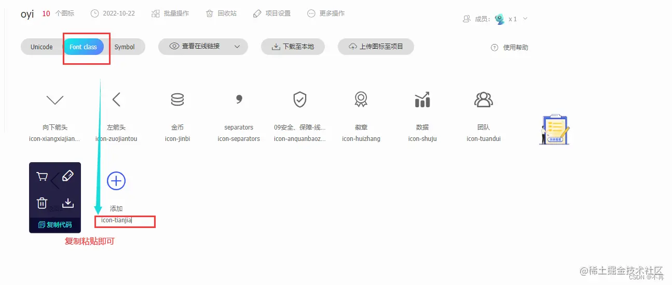672x285 pixels.
Task: Download the hovered icon
Action: [x=68, y=203]
